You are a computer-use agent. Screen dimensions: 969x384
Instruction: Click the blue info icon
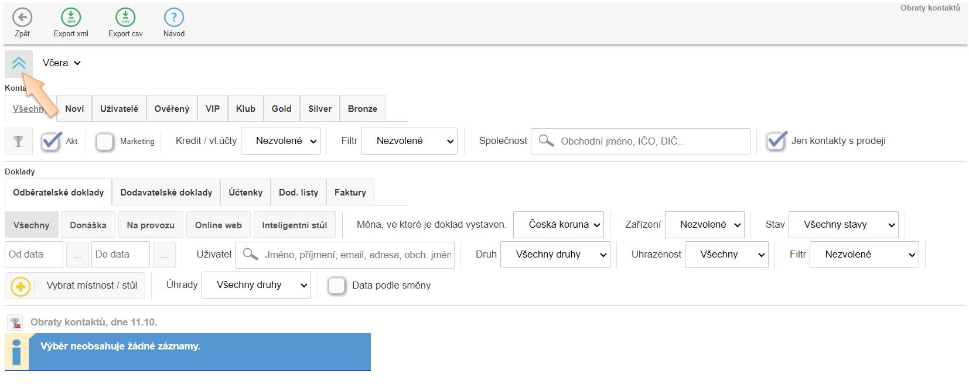(17, 352)
